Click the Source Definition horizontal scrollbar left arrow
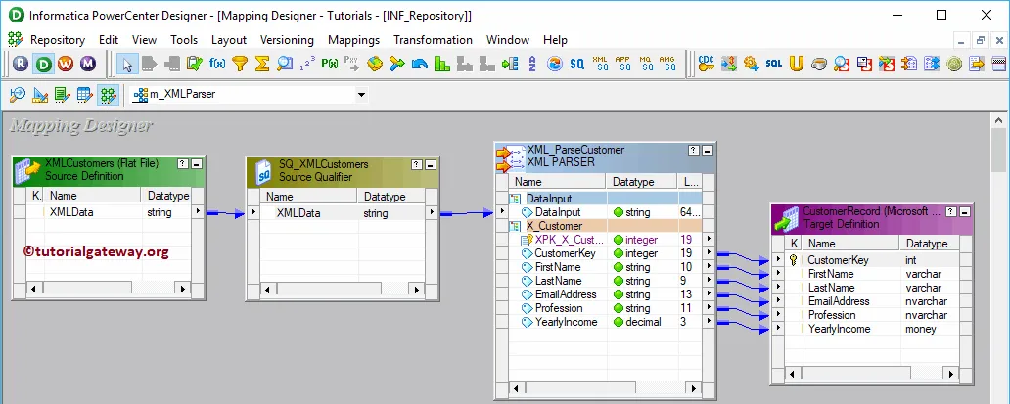Screen dimensions: 1010x404 (x=33, y=289)
